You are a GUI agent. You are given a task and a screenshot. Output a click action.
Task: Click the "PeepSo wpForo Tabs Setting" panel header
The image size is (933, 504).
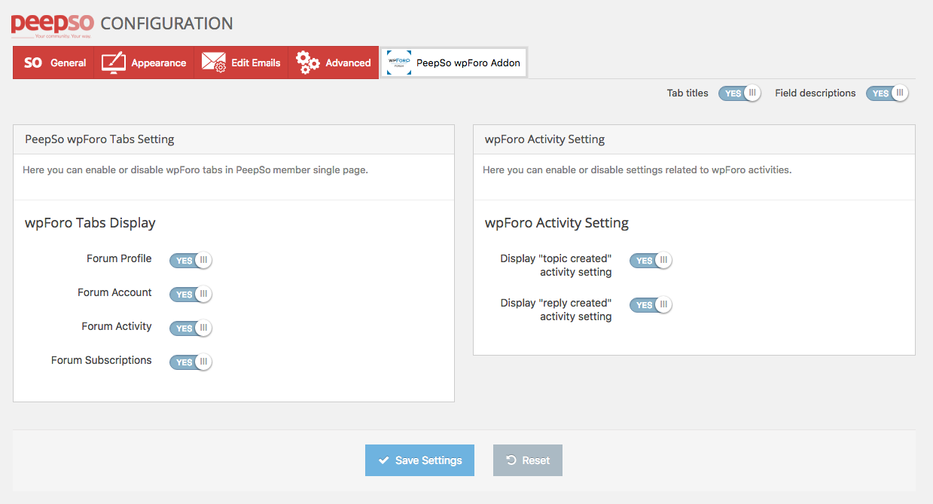pos(233,139)
